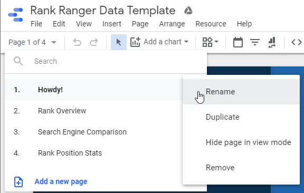
Task: Click the Google Drive icon beside title
Action: click(188, 11)
